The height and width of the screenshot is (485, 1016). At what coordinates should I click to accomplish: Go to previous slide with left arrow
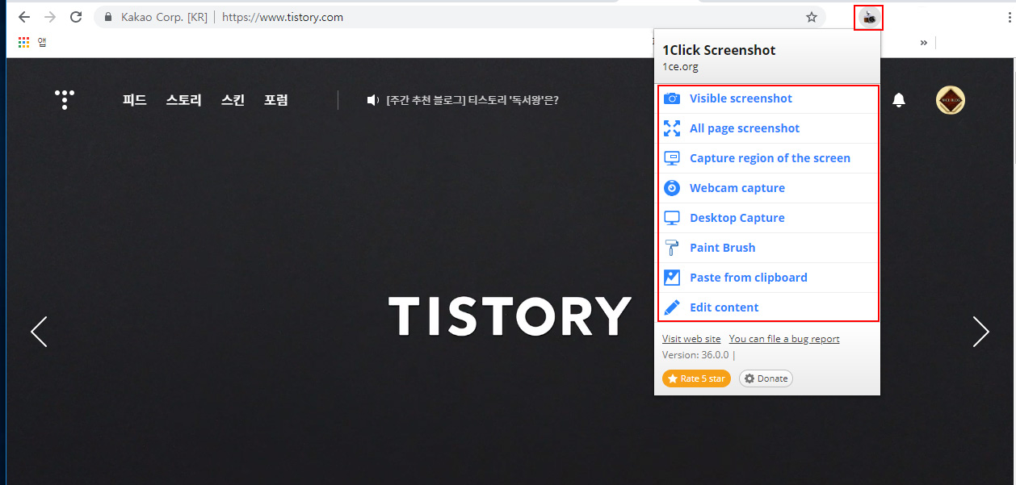[x=39, y=332]
